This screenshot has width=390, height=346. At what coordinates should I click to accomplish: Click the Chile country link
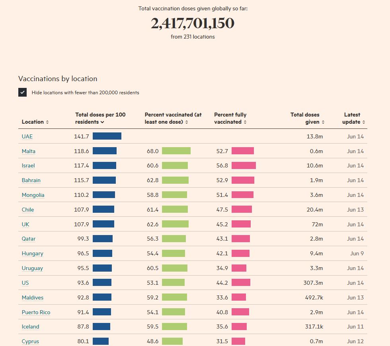point(28,210)
